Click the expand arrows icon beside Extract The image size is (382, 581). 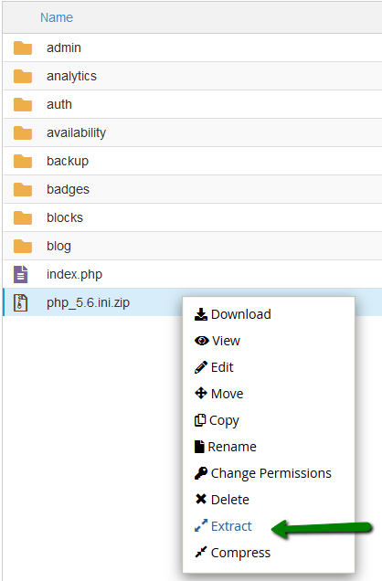(201, 526)
